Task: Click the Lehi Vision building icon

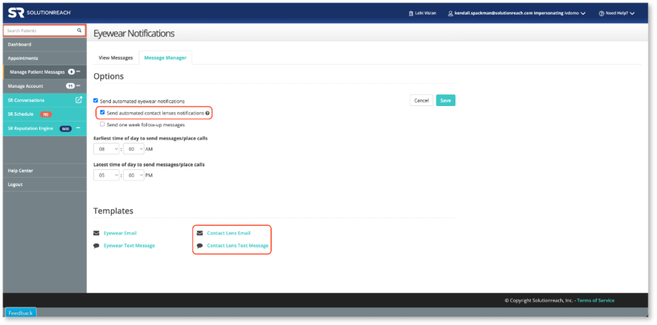Action: point(411,13)
